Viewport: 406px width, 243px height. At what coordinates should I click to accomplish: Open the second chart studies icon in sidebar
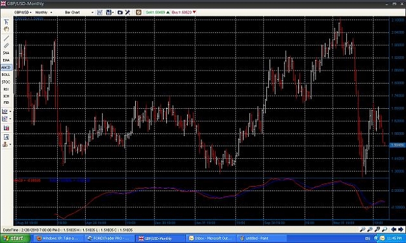[5, 119]
